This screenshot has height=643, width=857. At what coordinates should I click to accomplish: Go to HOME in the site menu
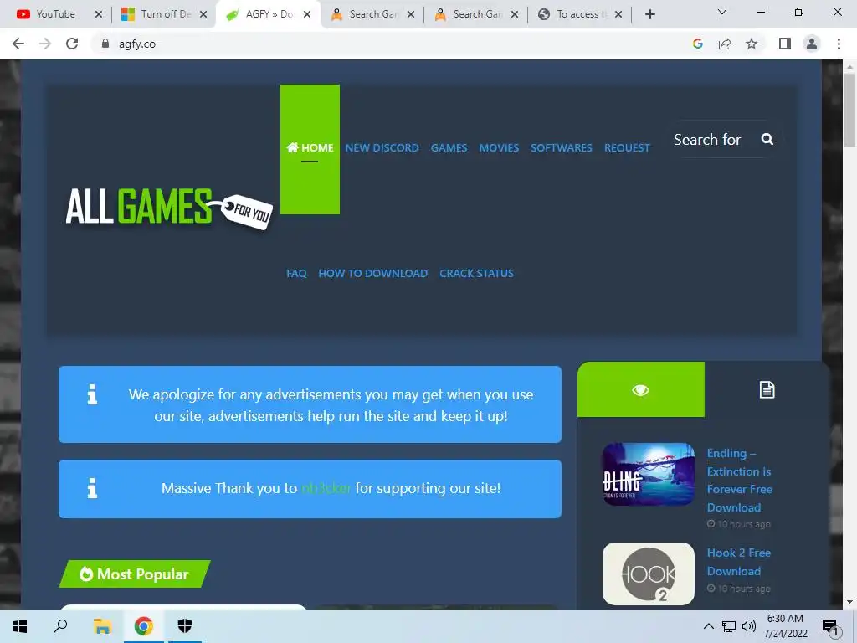(310, 147)
